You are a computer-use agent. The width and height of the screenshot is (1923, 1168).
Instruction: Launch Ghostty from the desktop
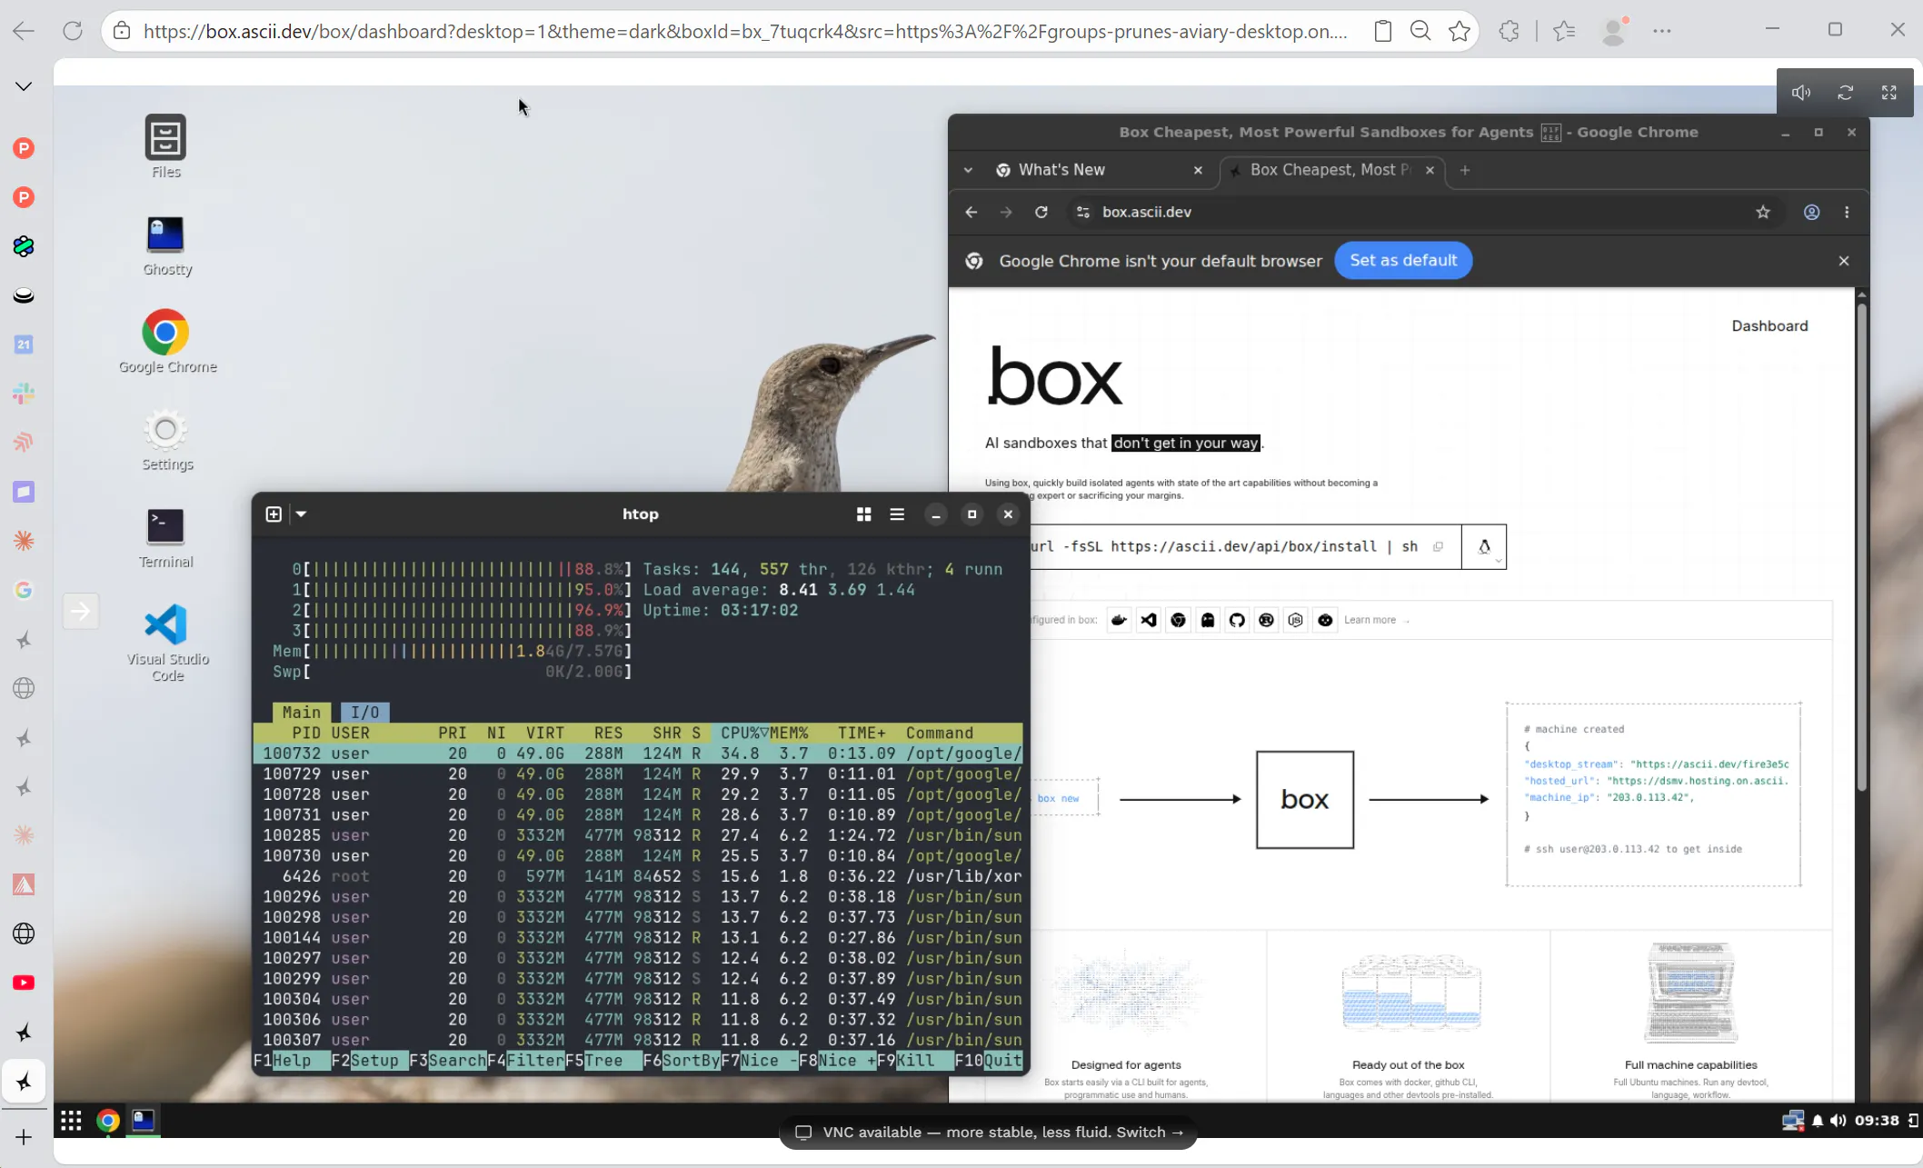point(166,245)
